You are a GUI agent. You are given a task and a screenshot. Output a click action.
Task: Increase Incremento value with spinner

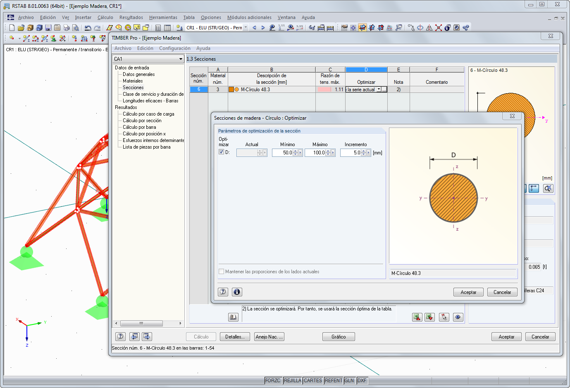tap(363, 151)
